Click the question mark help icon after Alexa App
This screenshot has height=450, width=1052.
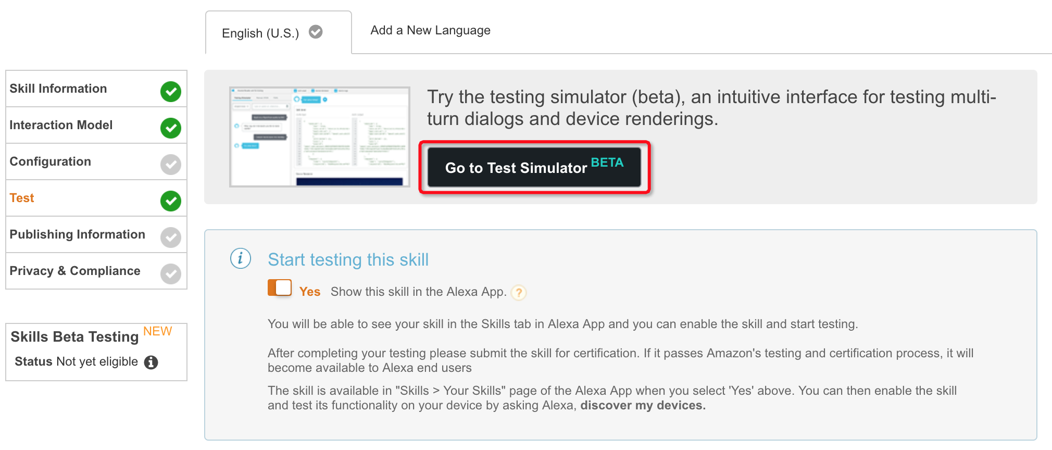(x=519, y=293)
